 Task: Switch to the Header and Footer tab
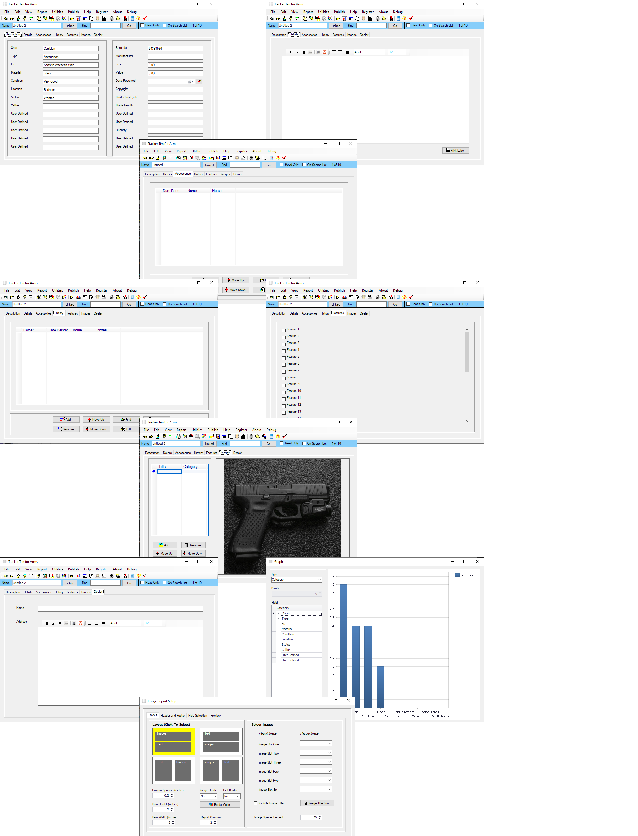click(x=172, y=716)
